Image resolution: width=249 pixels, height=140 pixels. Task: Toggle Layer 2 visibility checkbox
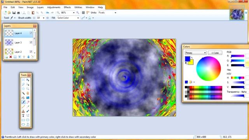pyautogui.click(x=31, y=52)
